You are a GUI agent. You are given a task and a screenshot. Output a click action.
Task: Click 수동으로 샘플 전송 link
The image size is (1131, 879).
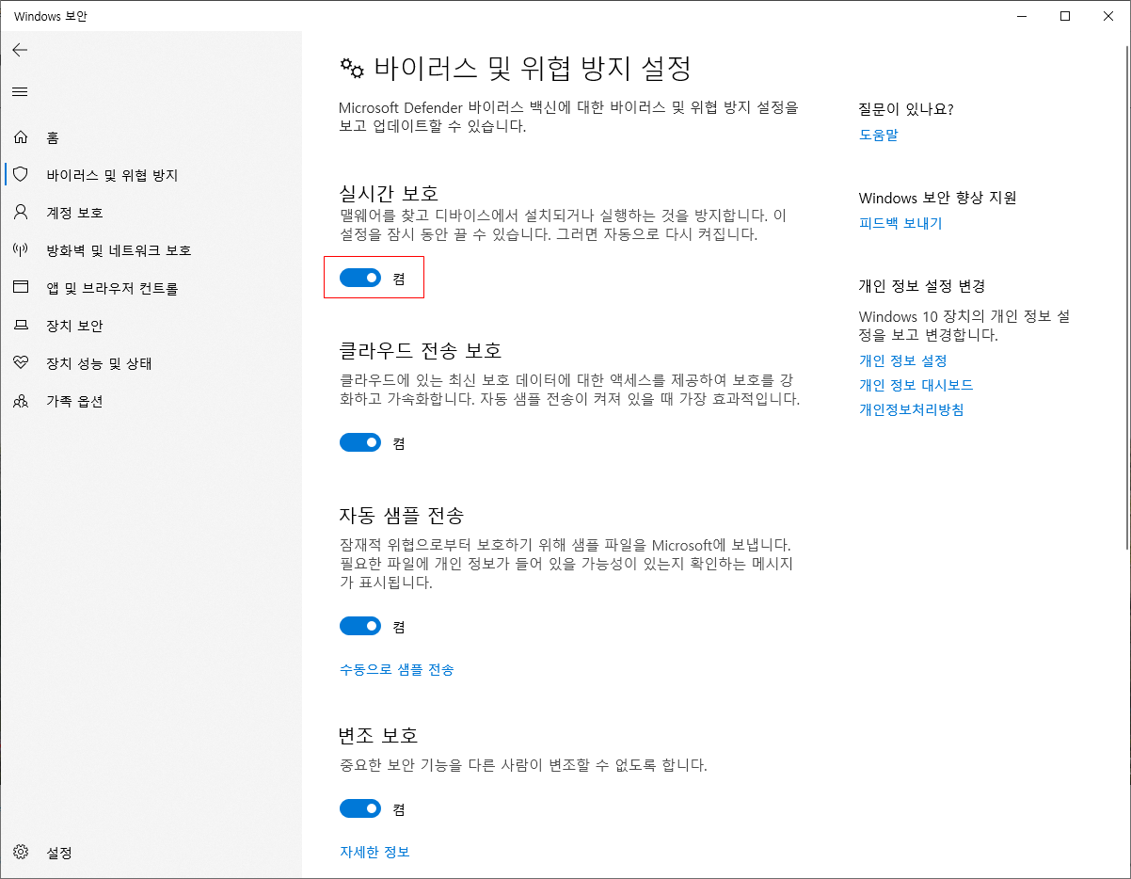pos(397,669)
